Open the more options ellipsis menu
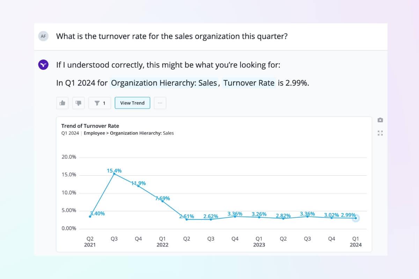The image size is (419, 279). click(x=160, y=103)
